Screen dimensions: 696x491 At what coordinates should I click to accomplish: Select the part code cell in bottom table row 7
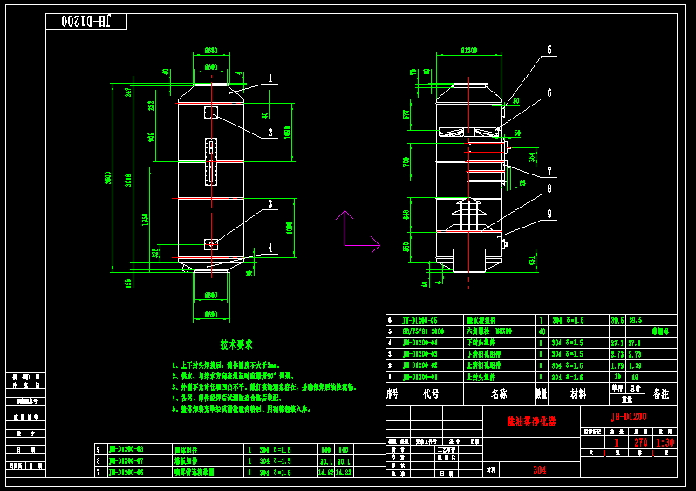(126, 473)
